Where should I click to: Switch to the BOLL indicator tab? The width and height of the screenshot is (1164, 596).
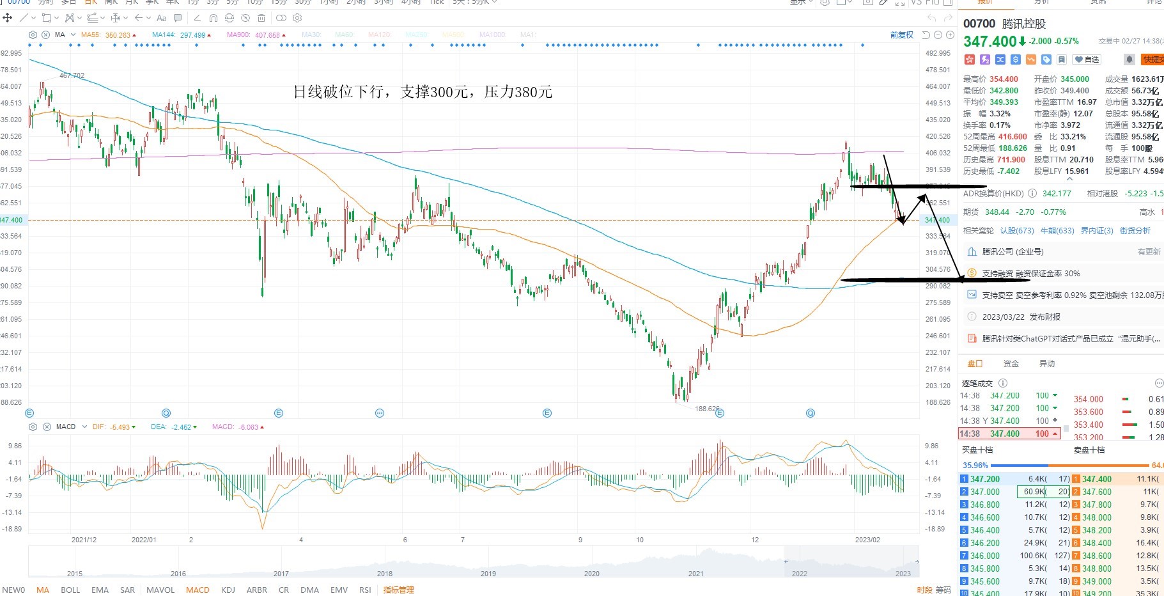(70, 590)
